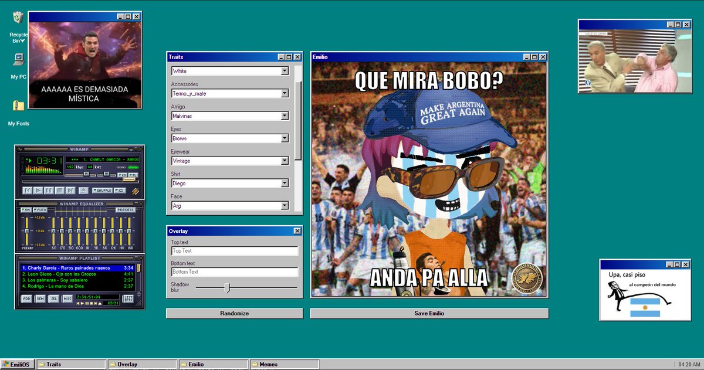Toggle the equalizer AUTO button

40,210
